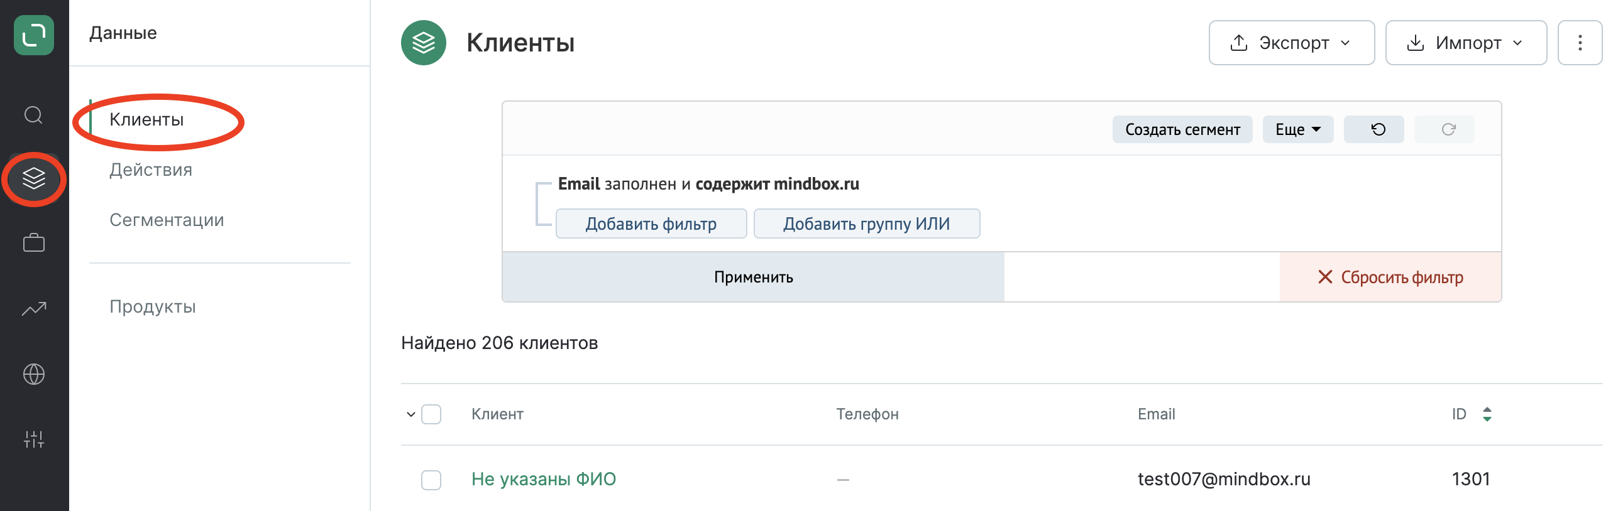This screenshot has width=1618, height=511.
Task: Click the Добавить фильтр button
Action: (651, 223)
